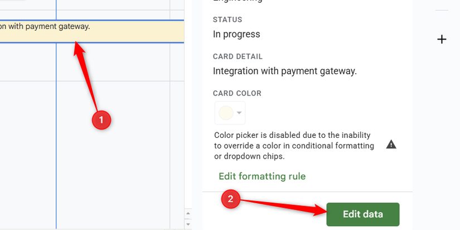The height and width of the screenshot is (230, 460).
Task: Click the 'CARD DETAIL' label
Action: [238, 56]
